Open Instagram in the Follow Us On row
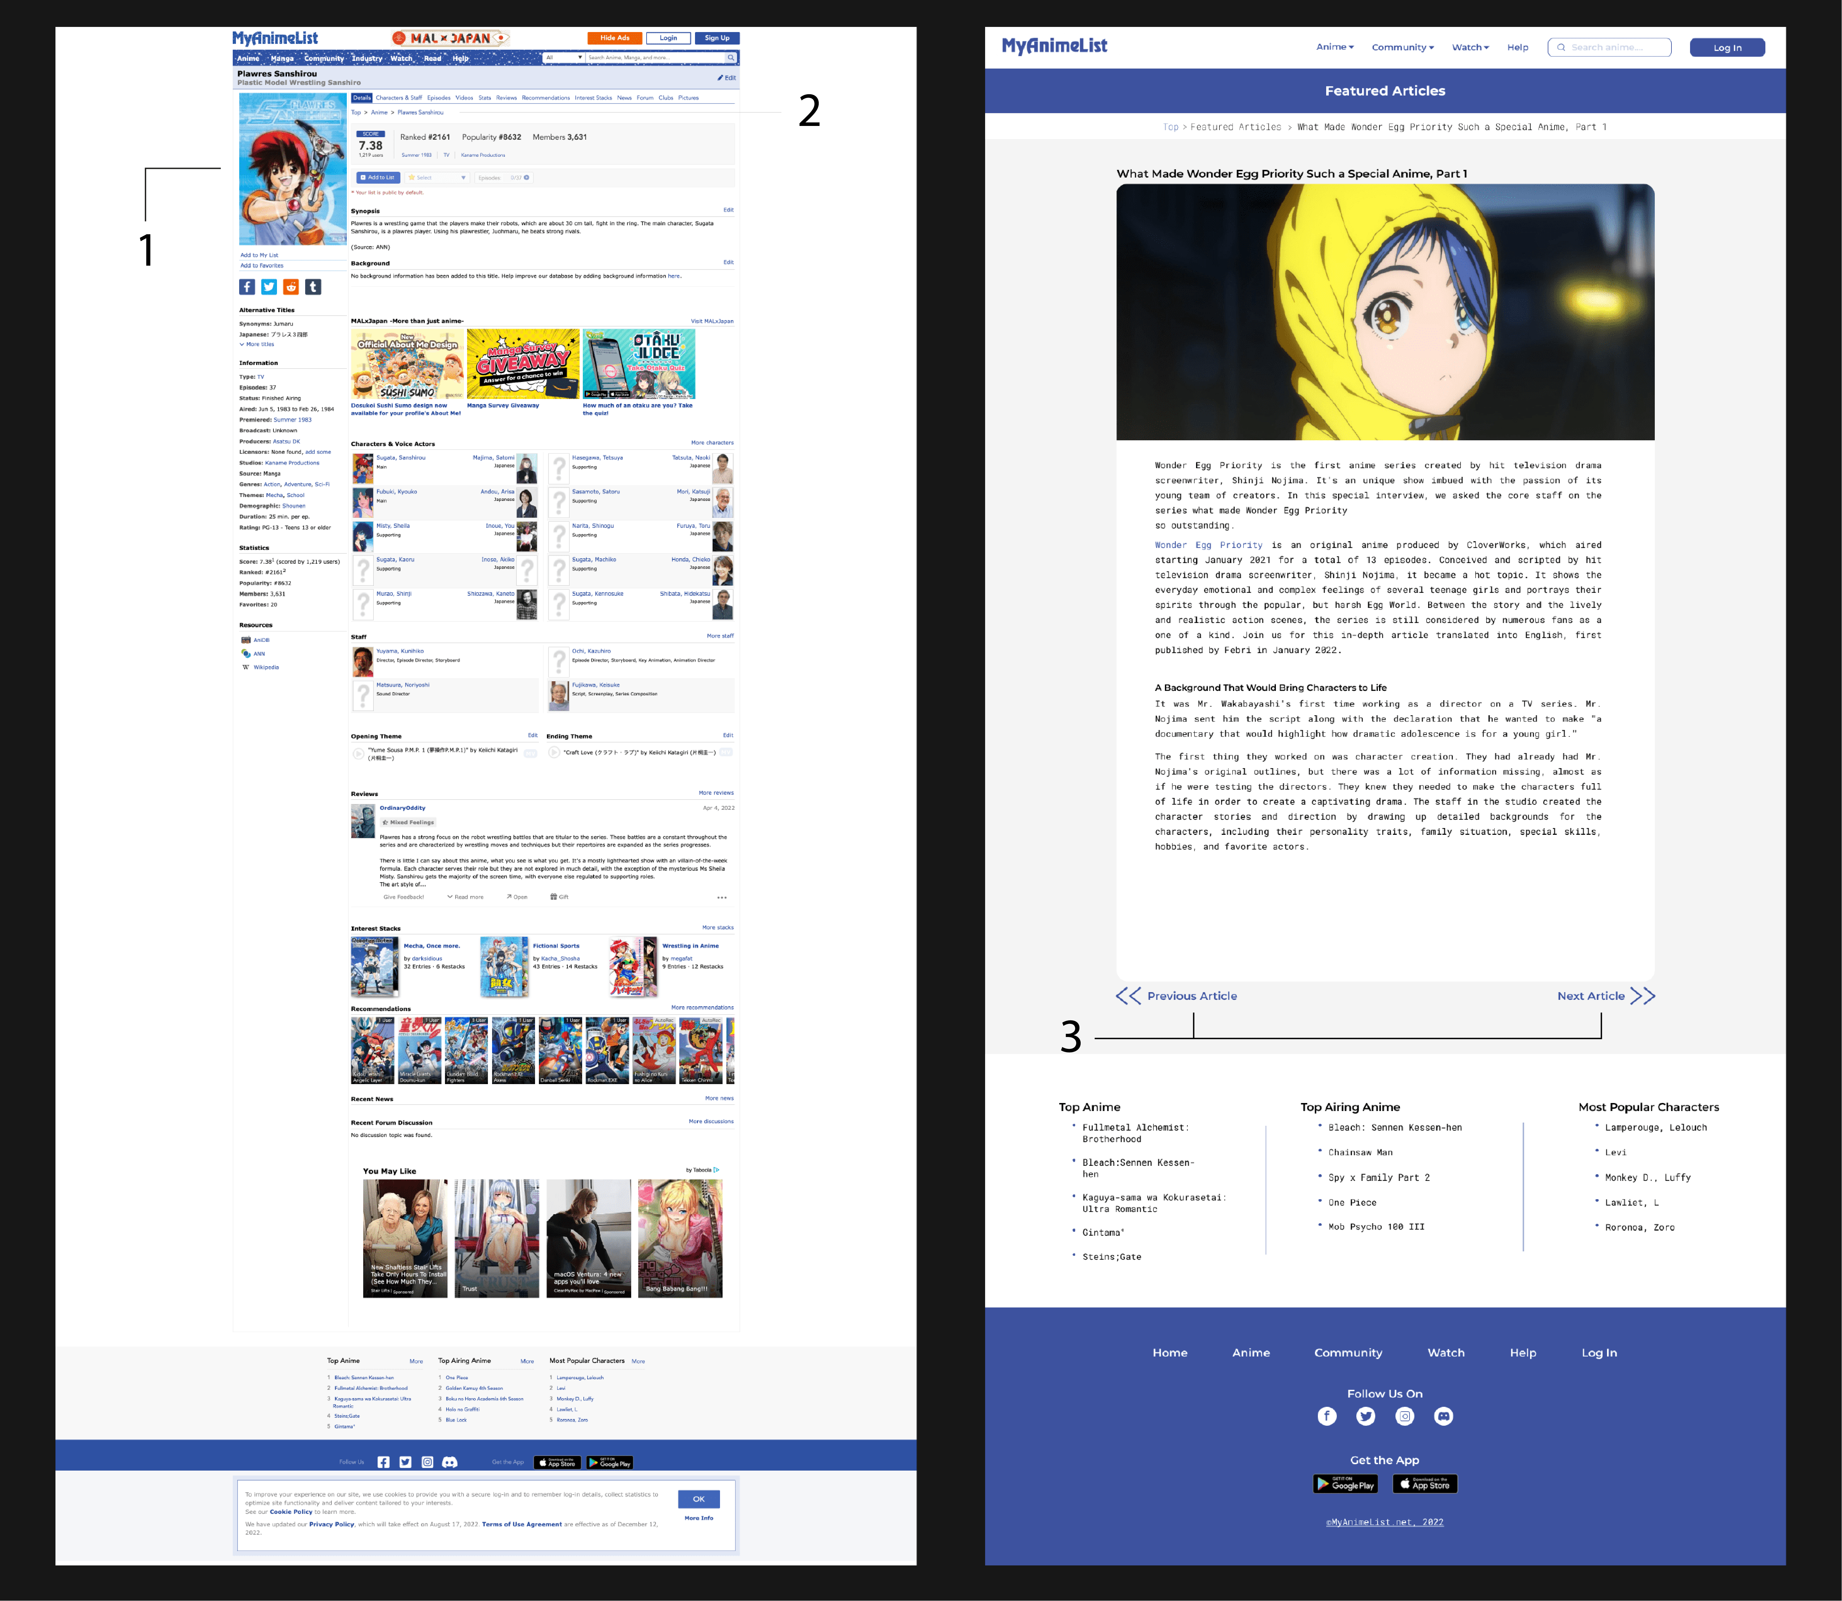Viewport: 1842px width, 1601px height. 1405,1416
